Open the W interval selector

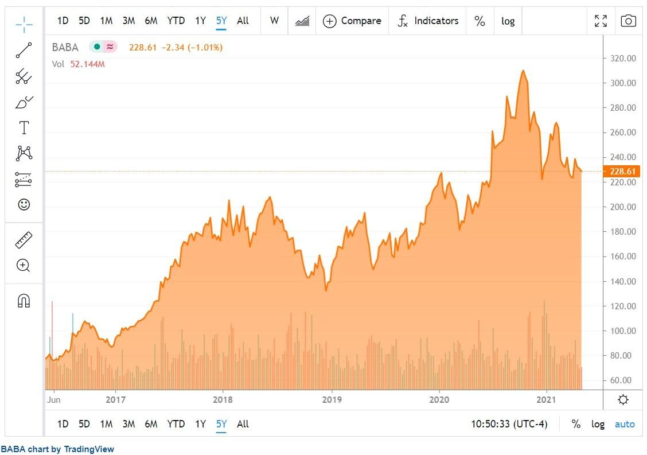coord(274,21)
